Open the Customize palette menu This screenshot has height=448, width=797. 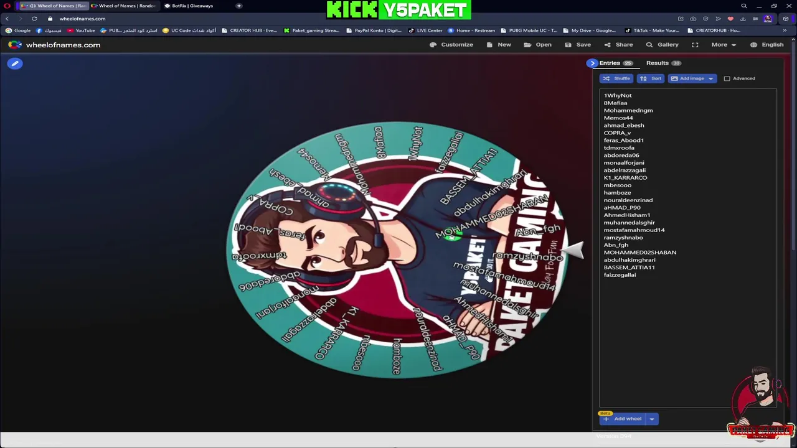451,45
